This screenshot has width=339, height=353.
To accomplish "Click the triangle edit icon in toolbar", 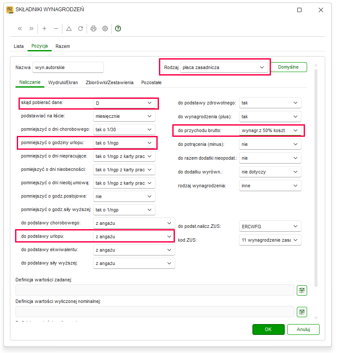I will click(69, 28).
